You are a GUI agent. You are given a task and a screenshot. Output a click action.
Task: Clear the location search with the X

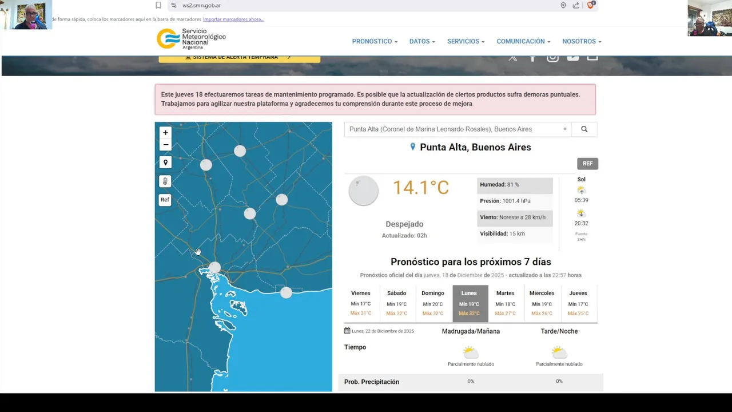[565, 129]
